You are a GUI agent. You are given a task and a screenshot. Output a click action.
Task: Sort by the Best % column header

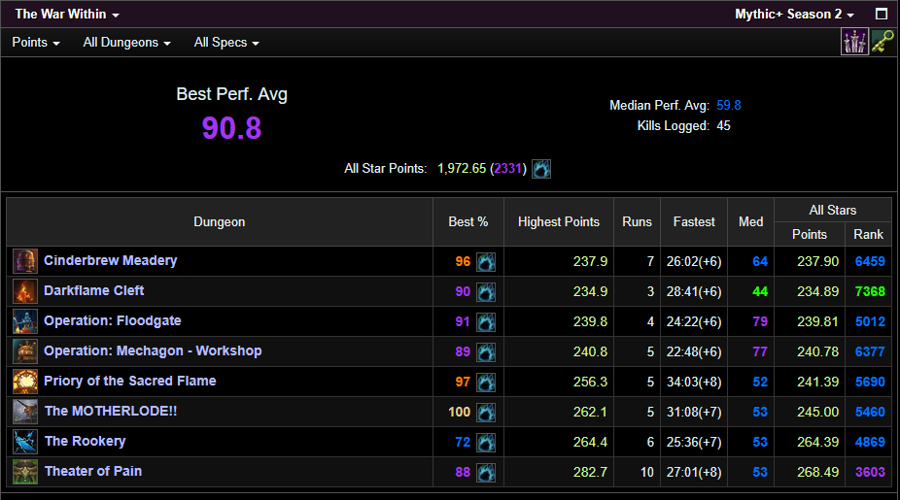(x=468, y=222)
